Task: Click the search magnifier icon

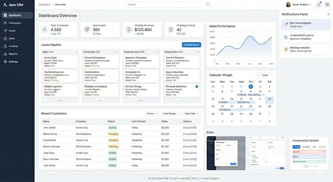Action: click(208, 4)
